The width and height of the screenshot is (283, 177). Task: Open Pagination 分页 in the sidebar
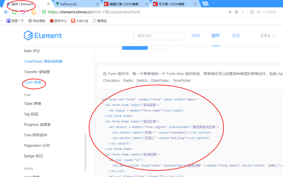click(x=37, y=146)
